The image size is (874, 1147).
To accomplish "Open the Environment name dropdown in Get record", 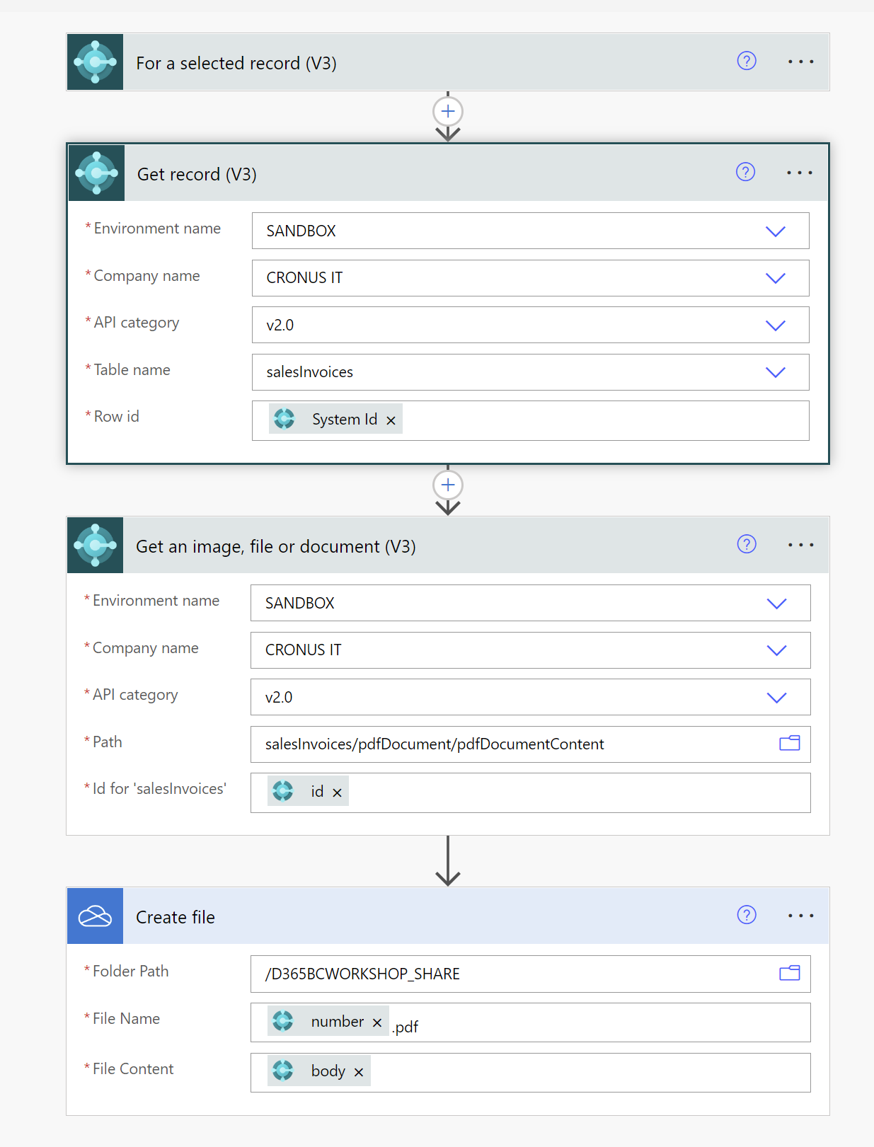I will point(776,231).
